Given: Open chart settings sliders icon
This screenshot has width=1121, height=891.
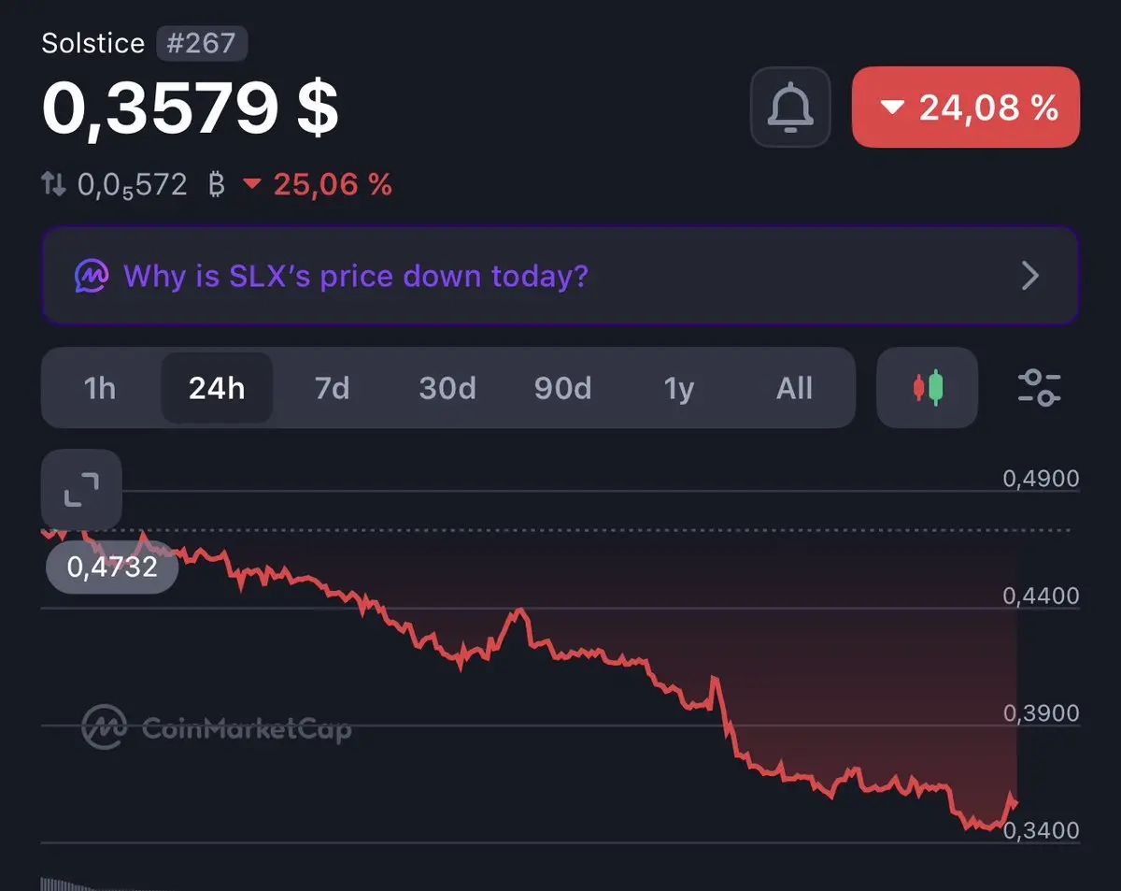Looking at the screenshot, I should (x=1039, y=387).
